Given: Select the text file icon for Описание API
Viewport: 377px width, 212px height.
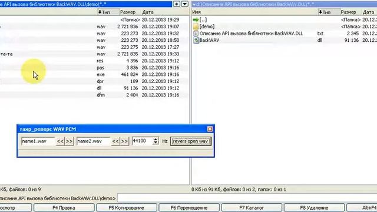Looking at the screenshot, I should (196, 34).
